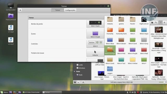
Task: Select the Mint-X-Brown icon theme
Action: [121, 41]
